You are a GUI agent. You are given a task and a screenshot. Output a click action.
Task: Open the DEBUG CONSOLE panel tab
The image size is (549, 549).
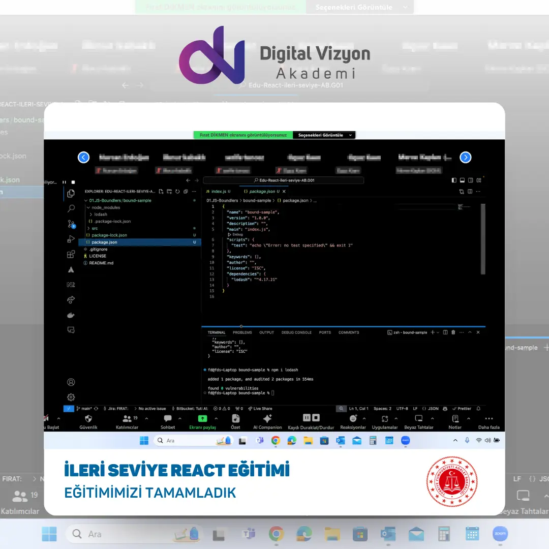pyautogui.click(x=296, y=332)
